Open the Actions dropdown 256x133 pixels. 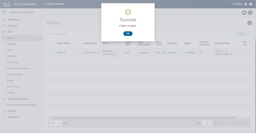click(242, 34)
